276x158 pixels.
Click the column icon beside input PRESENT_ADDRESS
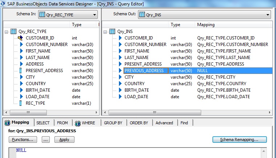coord(21,71)
